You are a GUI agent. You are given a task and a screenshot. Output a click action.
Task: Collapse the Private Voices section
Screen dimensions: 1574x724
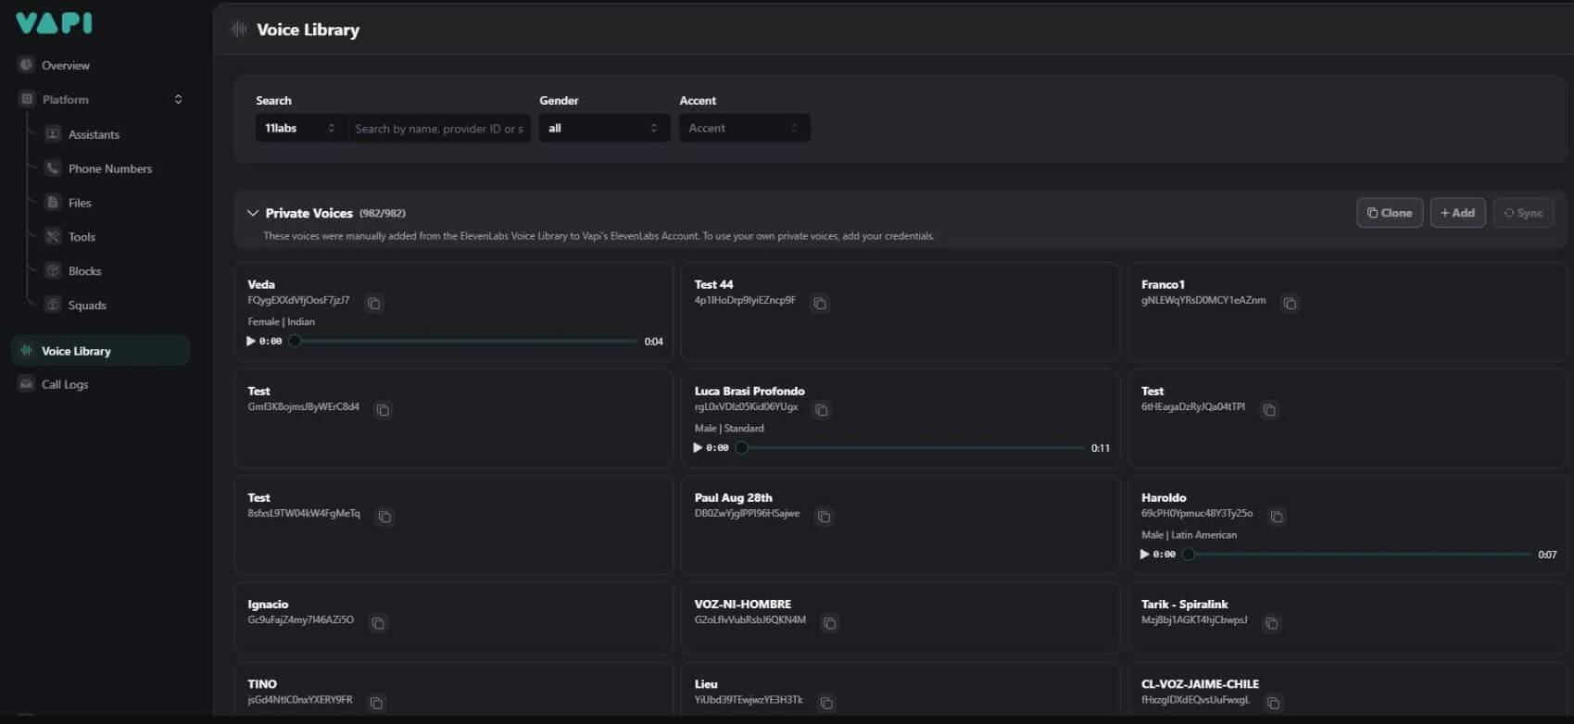click(253, 213)
